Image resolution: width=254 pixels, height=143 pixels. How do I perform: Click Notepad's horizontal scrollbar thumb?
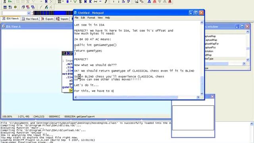coord(128,97)
